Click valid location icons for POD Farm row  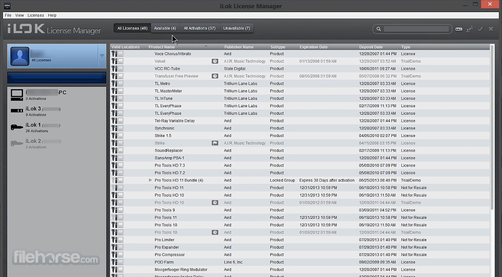pyautogui.click(x=117, y=262)
